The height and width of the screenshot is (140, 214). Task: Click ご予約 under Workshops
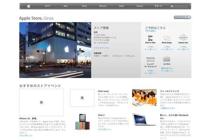click(x=167, y=47)
